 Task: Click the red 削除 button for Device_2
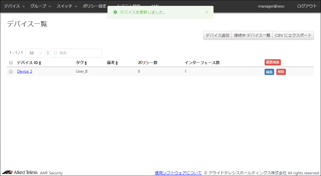click(281, 72)
